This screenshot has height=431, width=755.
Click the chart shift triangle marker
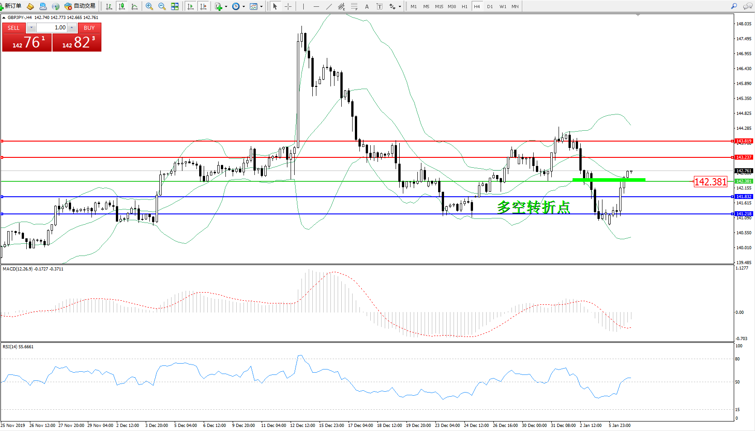(x=638, y=15)
